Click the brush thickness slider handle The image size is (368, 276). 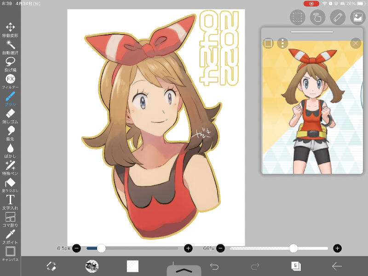coord(101,248)
